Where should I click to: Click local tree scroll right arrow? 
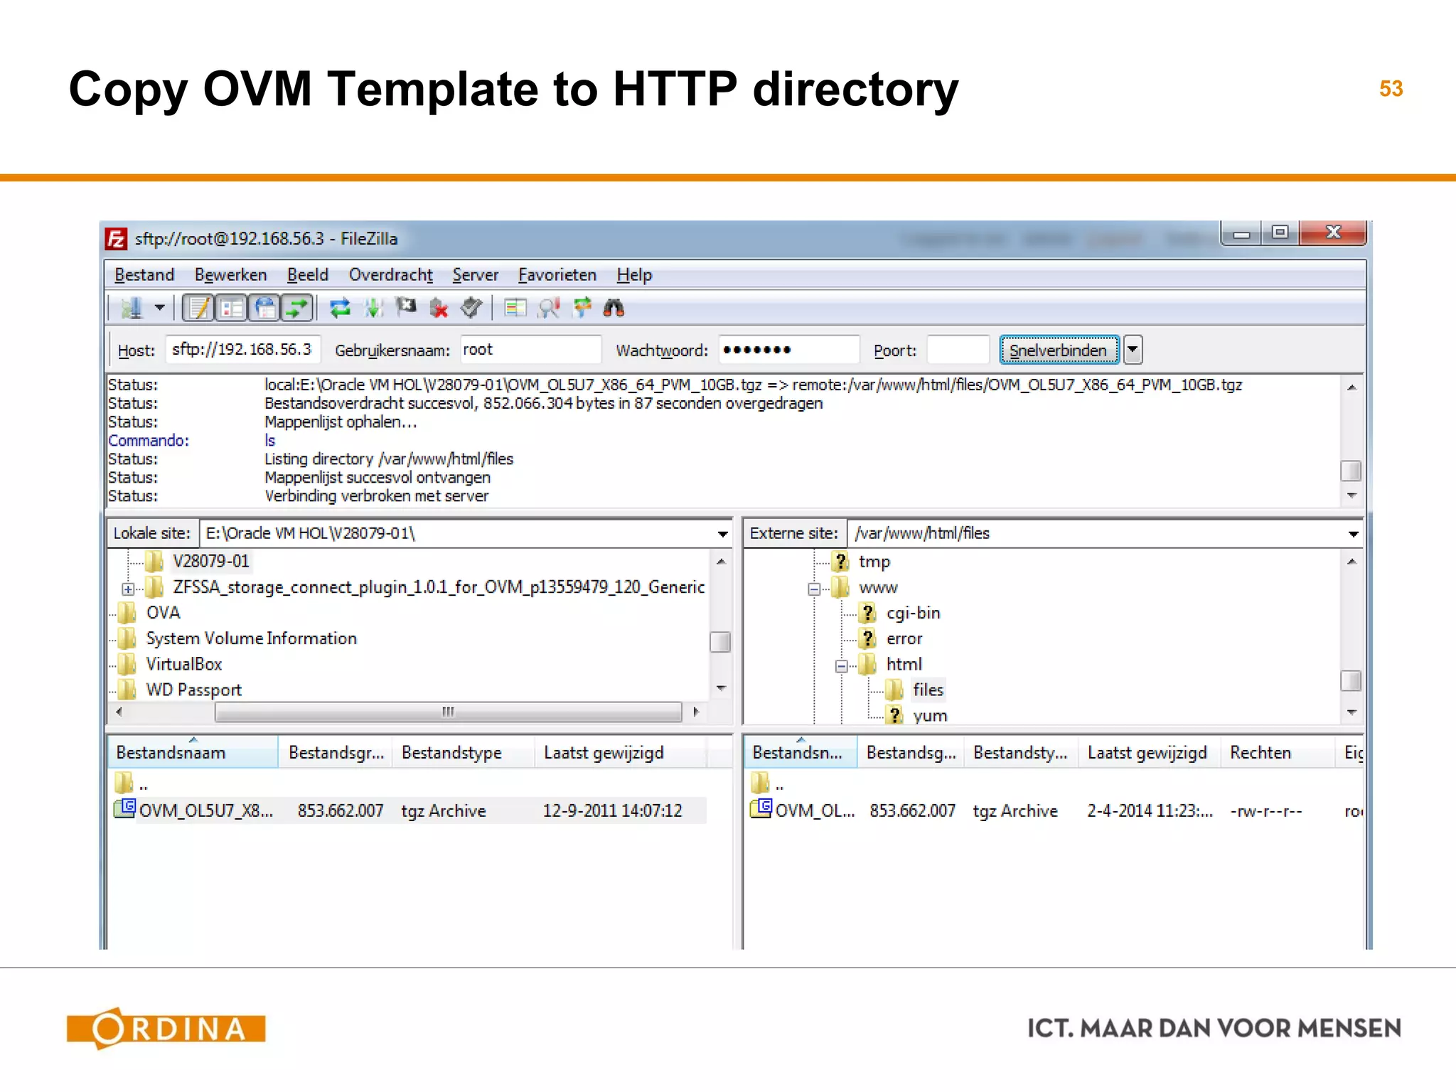point(696,712)
